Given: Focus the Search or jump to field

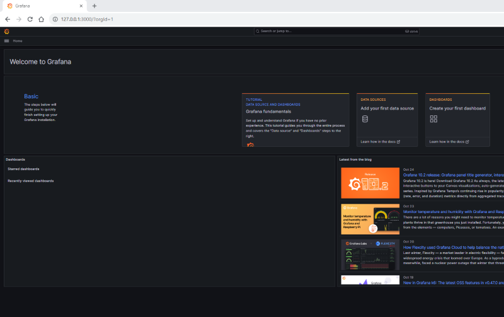Looking at the screenshot, I should [x=336, y=31].
